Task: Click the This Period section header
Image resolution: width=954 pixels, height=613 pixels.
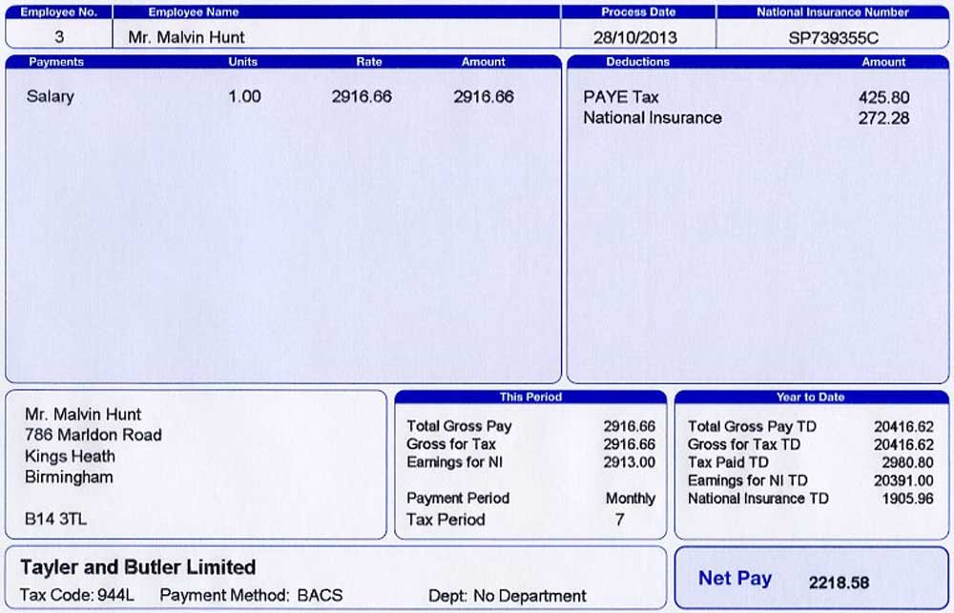Action: pos(530,397)
